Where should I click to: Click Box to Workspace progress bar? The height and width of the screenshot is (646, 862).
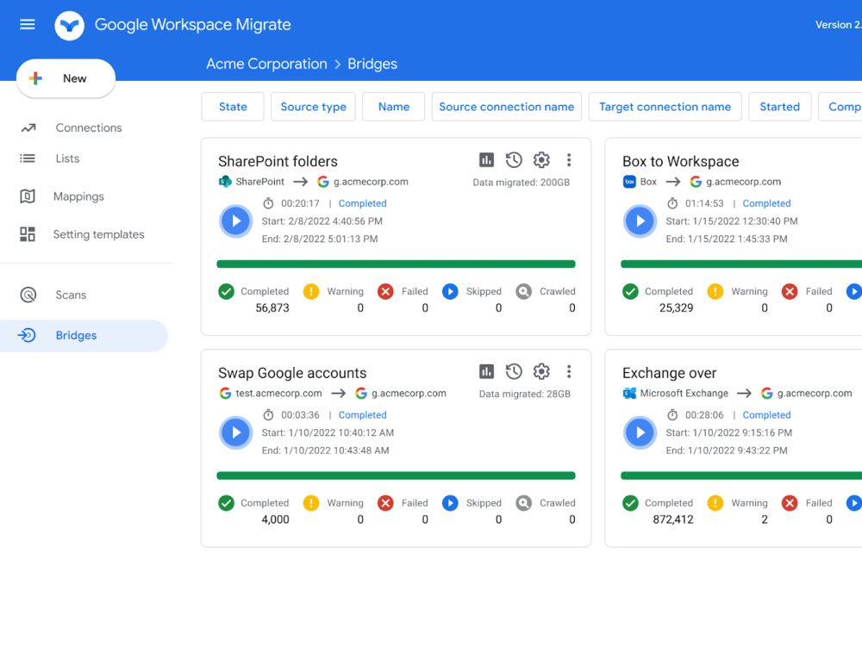741,264
